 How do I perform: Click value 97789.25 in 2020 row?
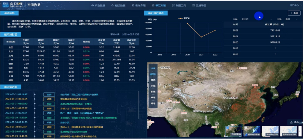click(275, 42)
